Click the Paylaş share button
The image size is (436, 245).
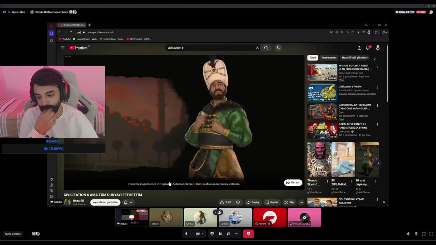(253, 202)
